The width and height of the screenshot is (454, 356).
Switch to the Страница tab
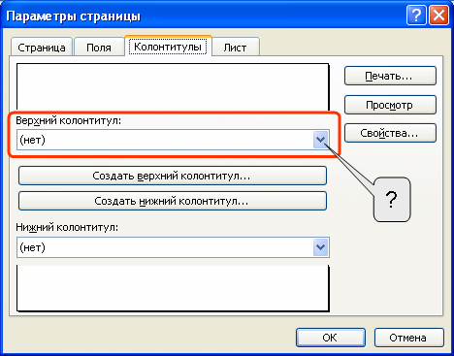click(42, 48)
